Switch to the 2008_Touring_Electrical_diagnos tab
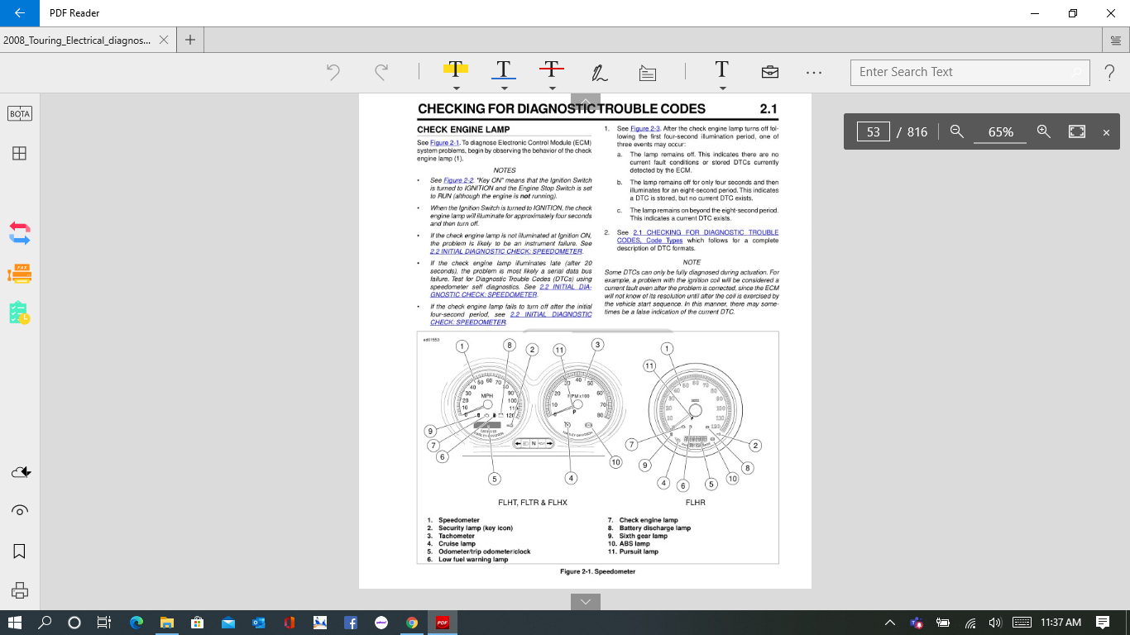The height and width of the screenshot is (635, 1130). click(77, 40)
